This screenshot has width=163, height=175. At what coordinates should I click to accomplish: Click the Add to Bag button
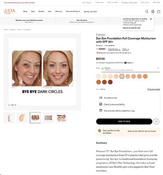pyautogui.click(x=124, y=121)
